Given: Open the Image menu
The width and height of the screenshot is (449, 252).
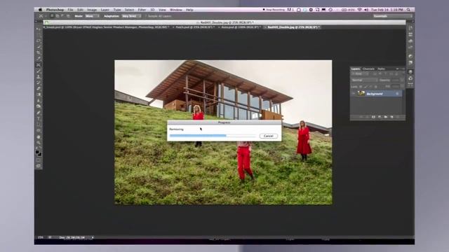Looking at the screenshot, I should (92, 10).
